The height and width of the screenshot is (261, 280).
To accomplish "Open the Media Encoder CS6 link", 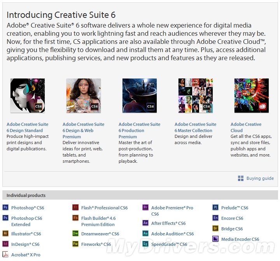I will click(240, 239).
